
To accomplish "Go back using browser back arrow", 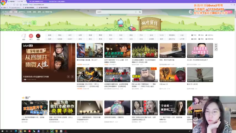I will [8, 5].
